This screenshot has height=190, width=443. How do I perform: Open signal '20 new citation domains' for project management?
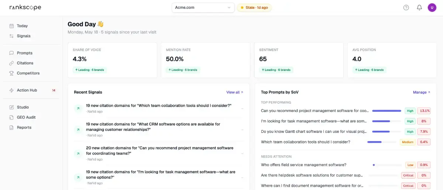[x=159, y=150]
